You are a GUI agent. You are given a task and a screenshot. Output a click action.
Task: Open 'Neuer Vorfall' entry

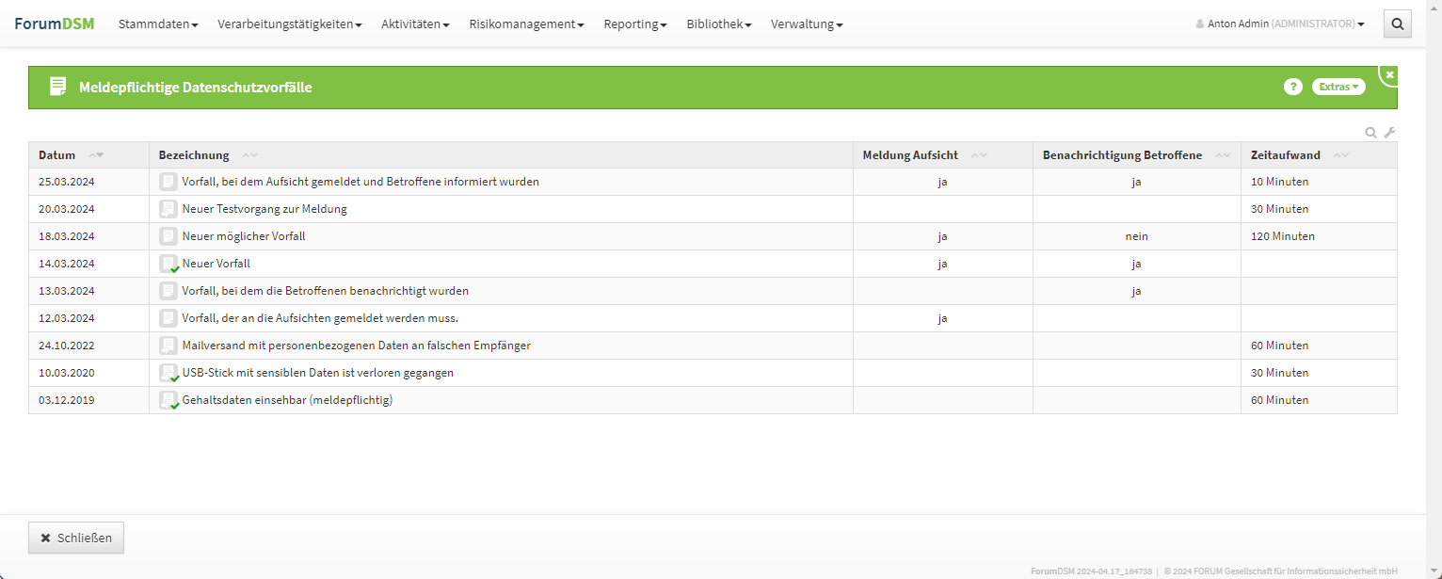(x=216, y=264)
